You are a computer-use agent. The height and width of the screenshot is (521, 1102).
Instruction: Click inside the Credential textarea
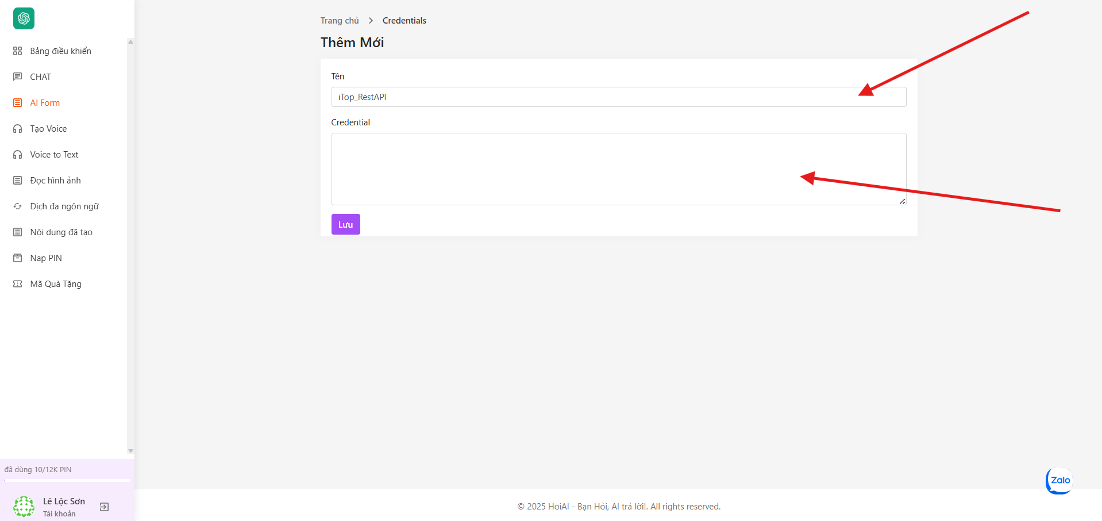pos(618,169)
